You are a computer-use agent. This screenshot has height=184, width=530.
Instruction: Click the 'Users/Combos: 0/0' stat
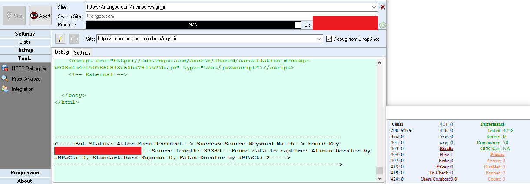coord(439,179)
